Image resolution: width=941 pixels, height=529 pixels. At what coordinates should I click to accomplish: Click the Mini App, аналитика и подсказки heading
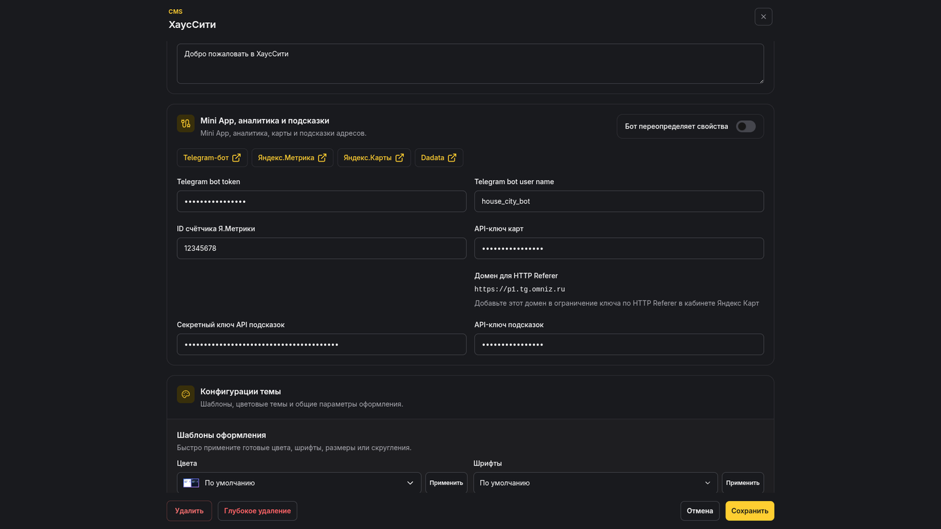click(x=265, y=120)
